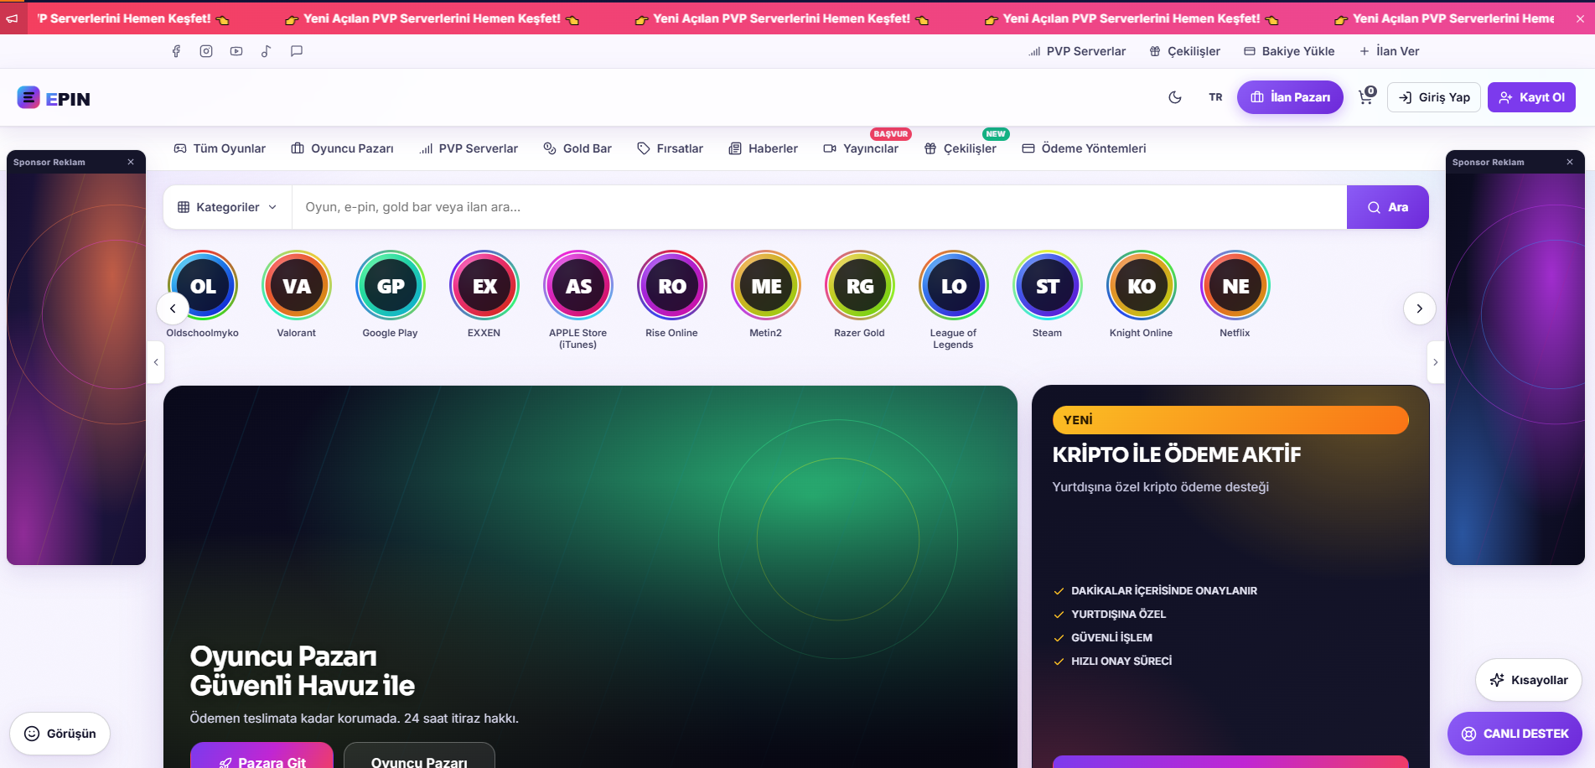Expand the Kategoriler dropdown

(x=227, y=207)
